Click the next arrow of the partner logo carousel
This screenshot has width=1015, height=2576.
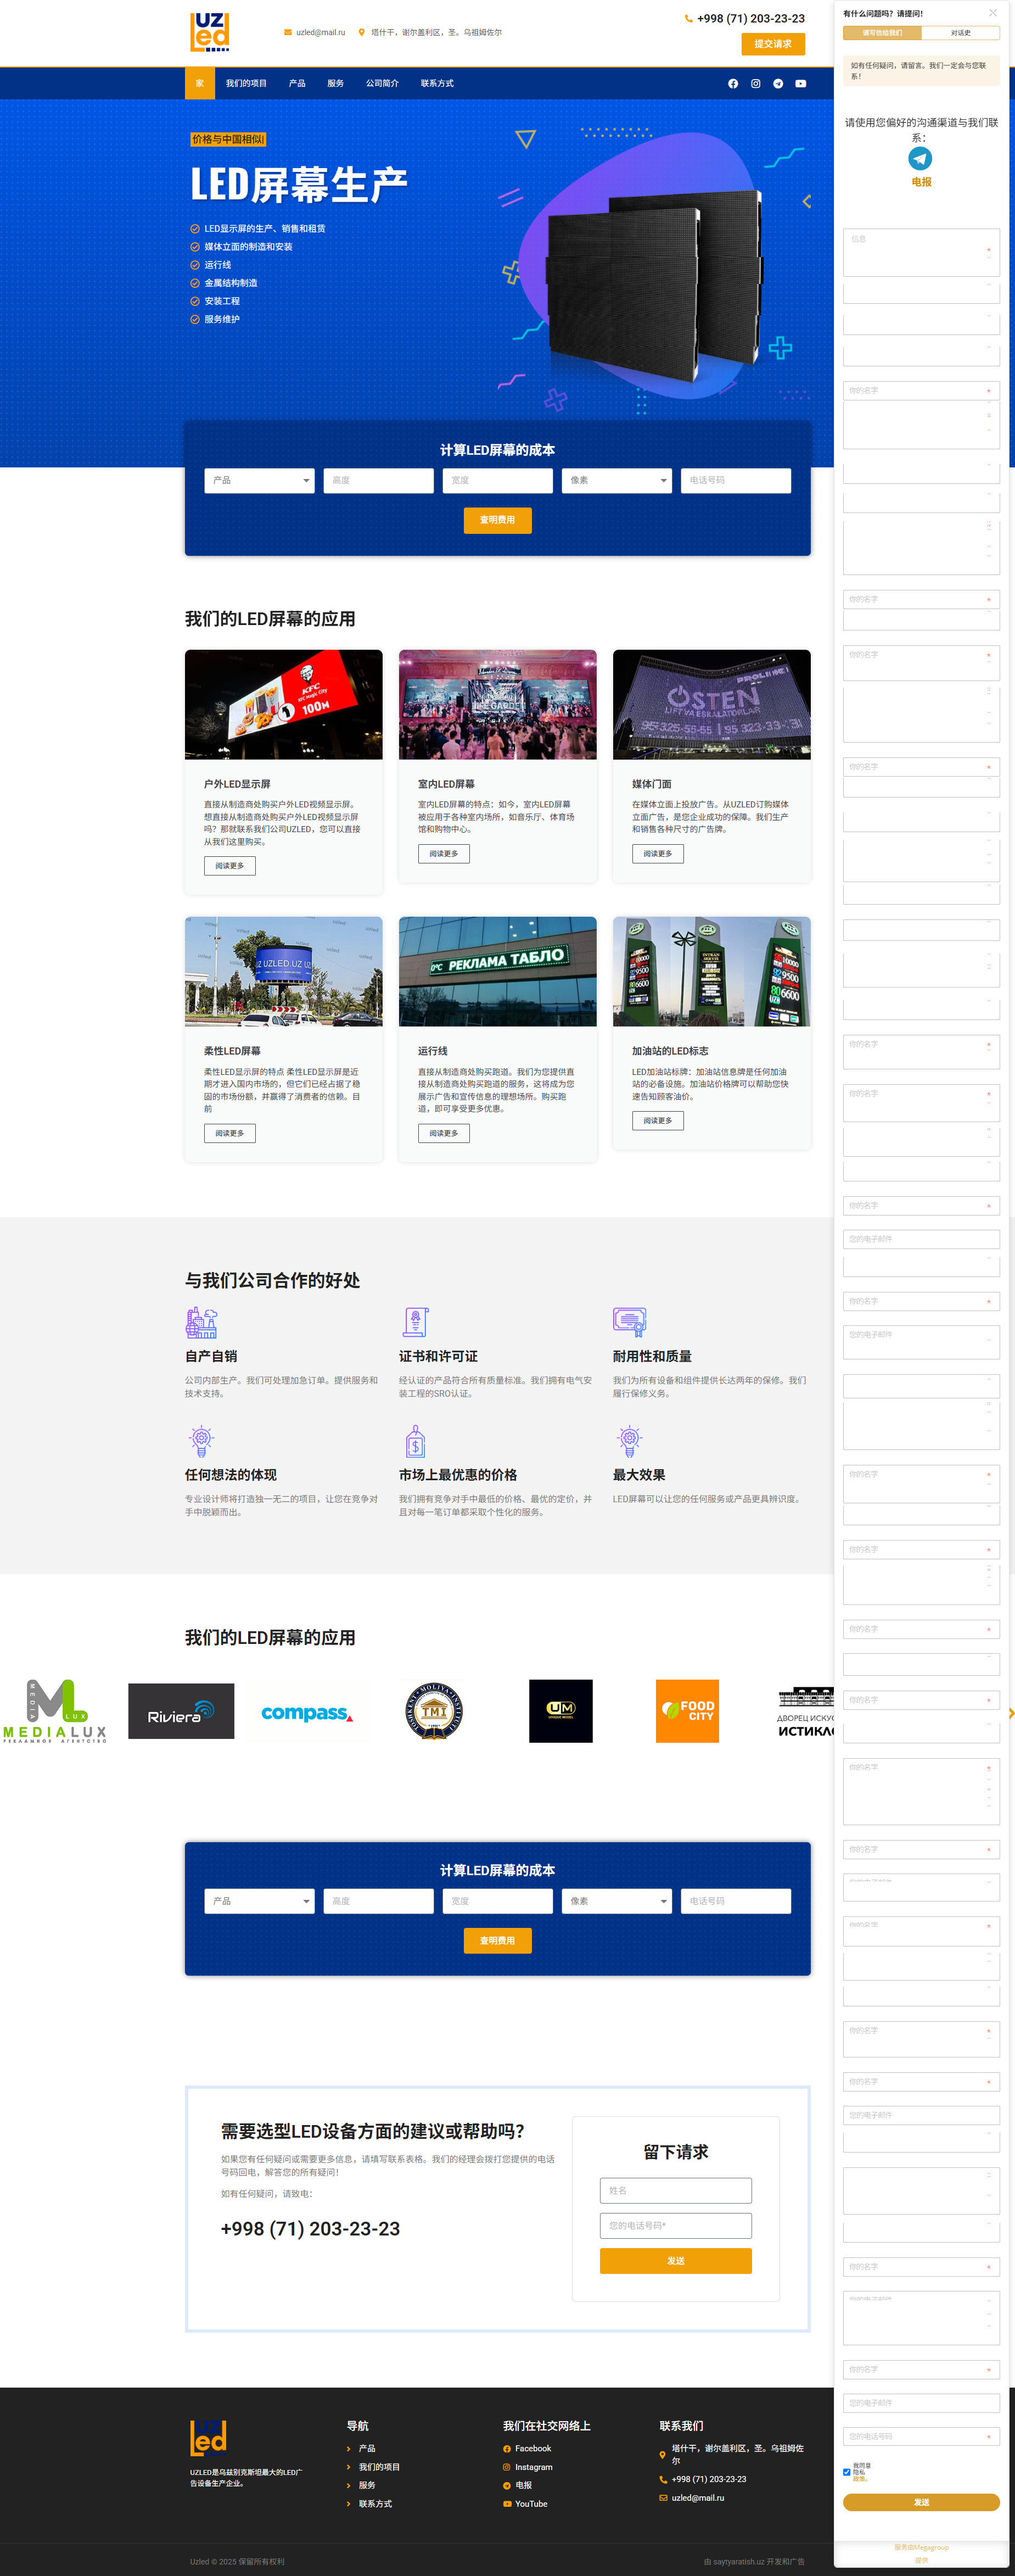(1010, 1713)
